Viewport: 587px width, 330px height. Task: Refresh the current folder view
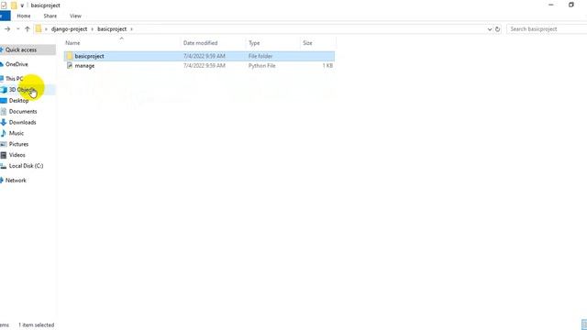pyautogui.click(x=497, y=28)
